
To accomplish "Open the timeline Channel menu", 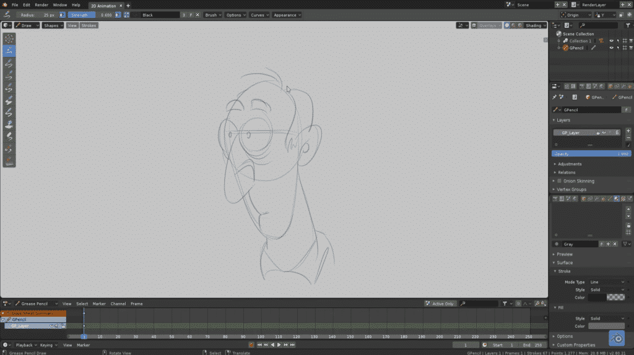I will 118,304.
